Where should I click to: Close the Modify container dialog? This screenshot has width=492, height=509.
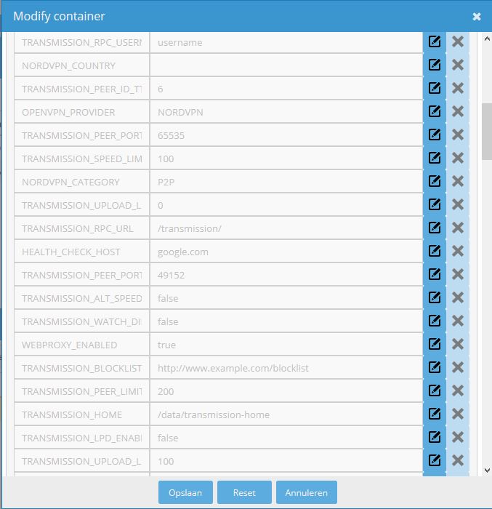click(x=477, y=16)
